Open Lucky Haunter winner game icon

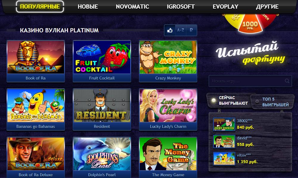[224, 124]
